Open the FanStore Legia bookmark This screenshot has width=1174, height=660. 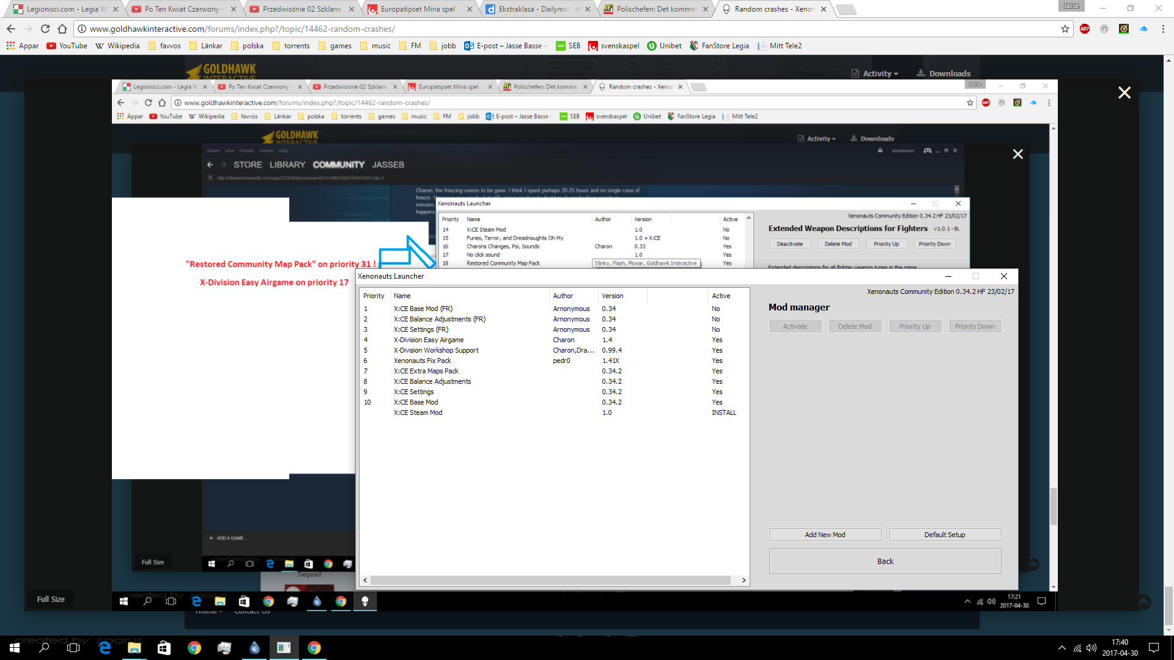[719, 46]
